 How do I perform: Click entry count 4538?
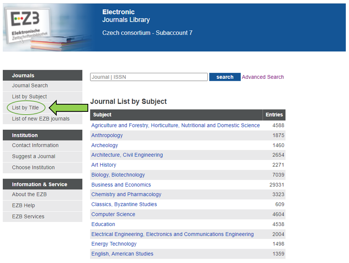pos(278,224)
